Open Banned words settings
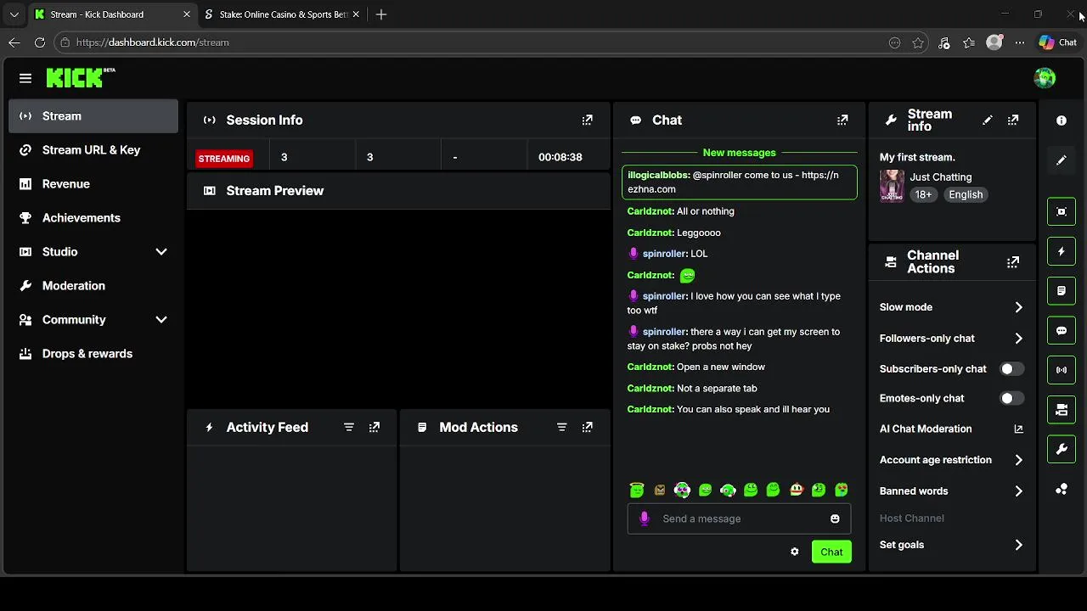1087x611 pixels. tap(952, 491)
